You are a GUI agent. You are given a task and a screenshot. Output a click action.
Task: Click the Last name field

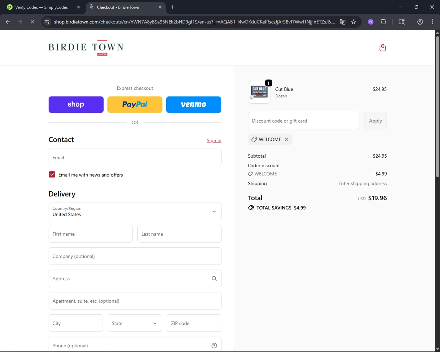[x=179, y=234]
